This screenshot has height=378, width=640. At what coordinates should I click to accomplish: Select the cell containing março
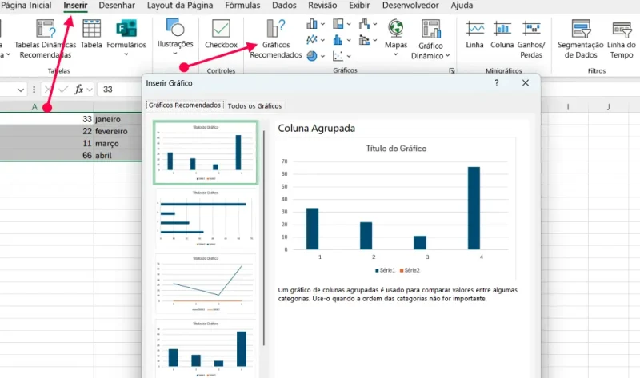coord(118,144)
